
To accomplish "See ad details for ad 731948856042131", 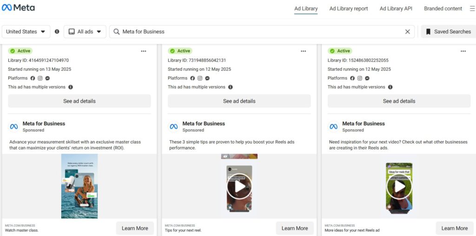I will [x=239, y=101].
